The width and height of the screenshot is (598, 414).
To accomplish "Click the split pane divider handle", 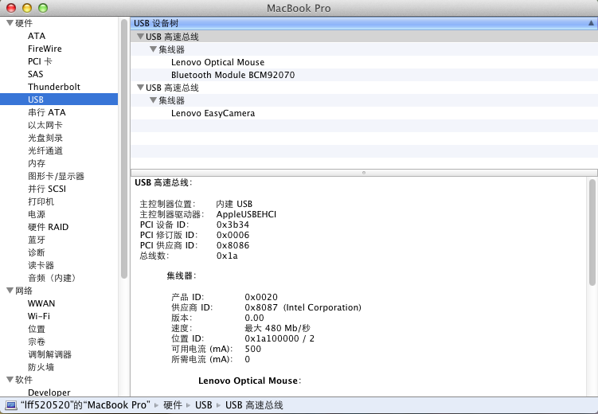I will (x=364, y=172).
